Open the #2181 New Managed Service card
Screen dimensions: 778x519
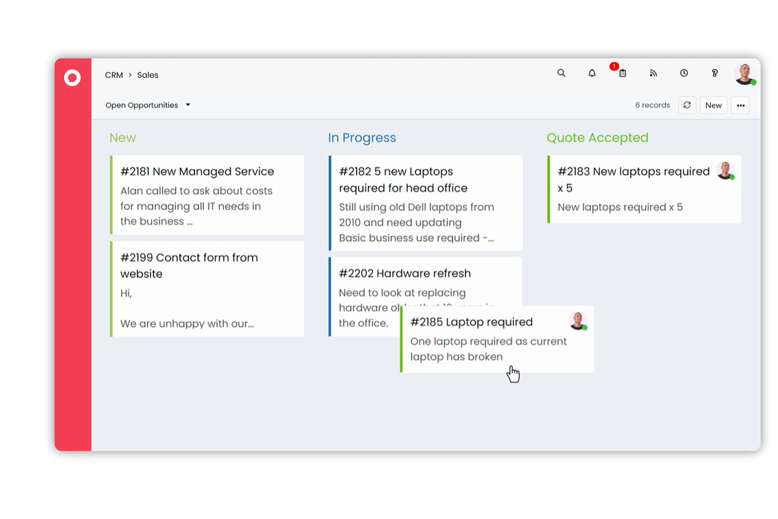[x=207, y=195]
